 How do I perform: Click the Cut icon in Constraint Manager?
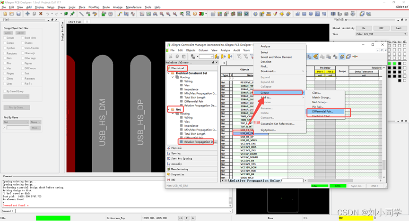coord(170,57)
